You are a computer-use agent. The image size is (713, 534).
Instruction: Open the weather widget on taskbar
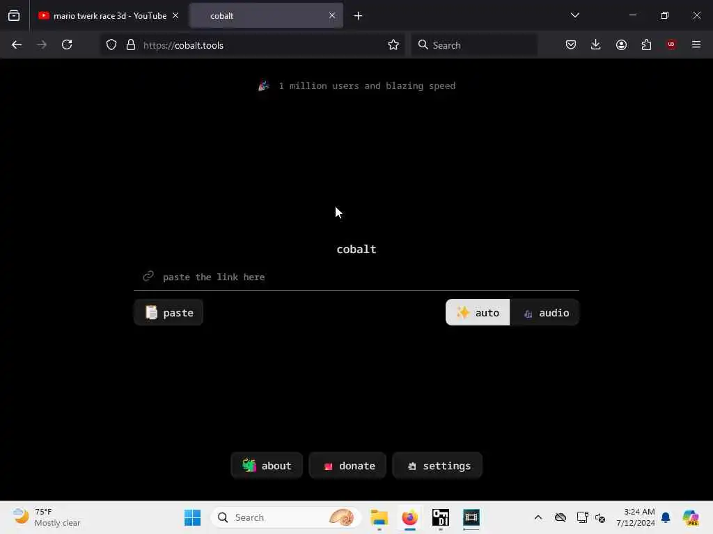[47, 517]
